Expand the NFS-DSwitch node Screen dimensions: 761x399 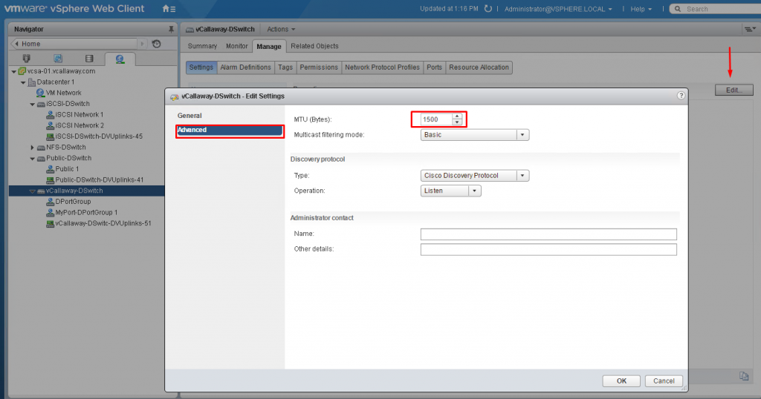coord(32,147)
